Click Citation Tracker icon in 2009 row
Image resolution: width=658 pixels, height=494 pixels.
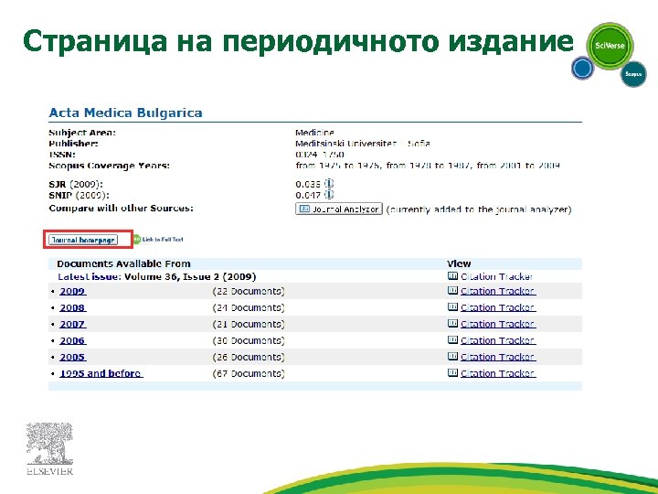pyautogui.click(x=452, y=290)
